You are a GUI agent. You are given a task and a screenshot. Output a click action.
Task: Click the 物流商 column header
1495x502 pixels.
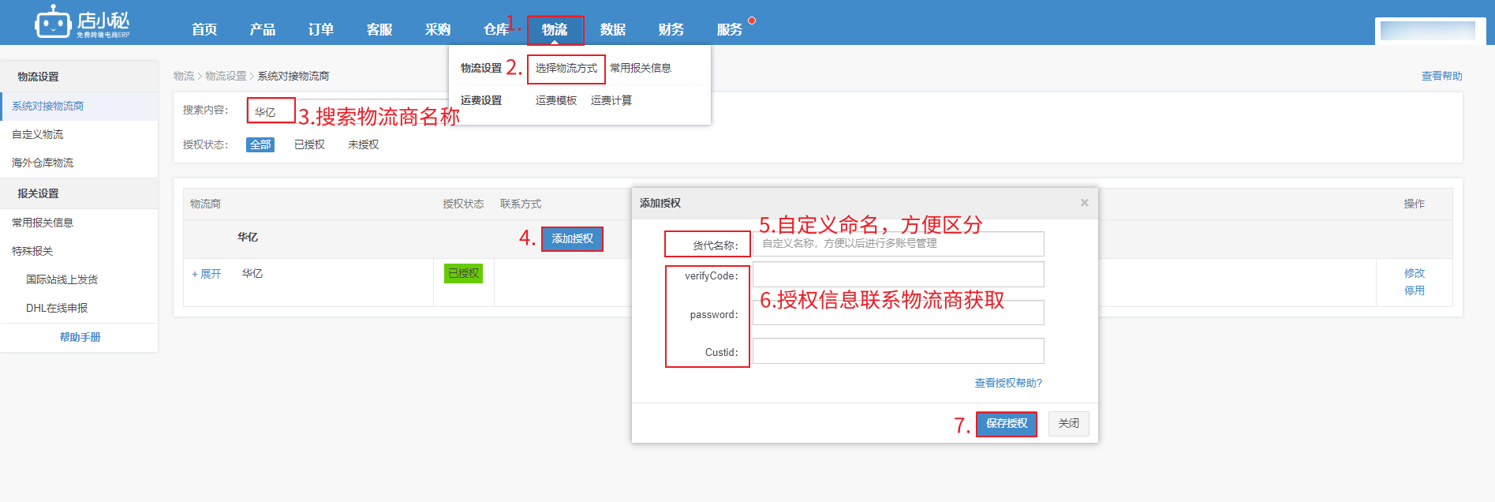205,204
